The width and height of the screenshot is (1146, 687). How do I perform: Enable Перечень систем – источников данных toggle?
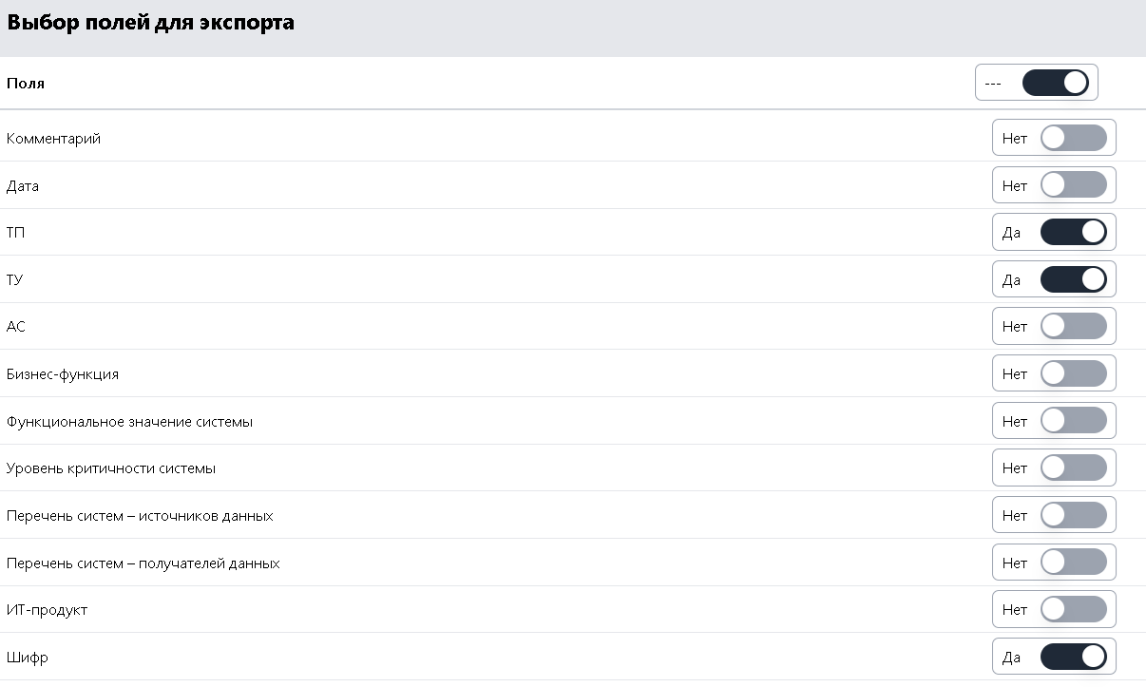click(1074, 515)
